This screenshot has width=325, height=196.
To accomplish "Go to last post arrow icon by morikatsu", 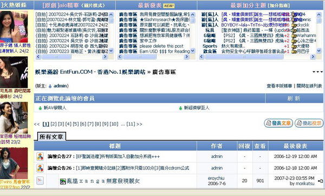I will (x=320, y=181).
